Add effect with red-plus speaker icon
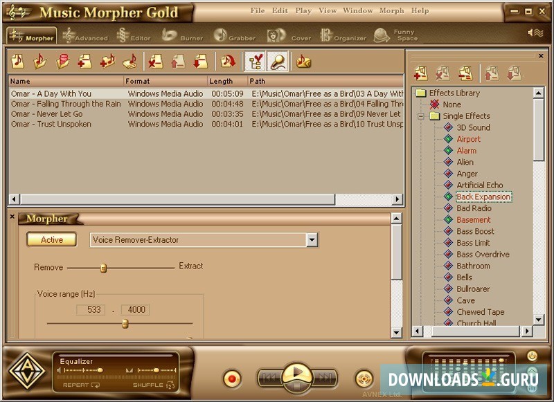Image resolution: width=554 pixels, height=402 pixels. click(x=421, y=73)
